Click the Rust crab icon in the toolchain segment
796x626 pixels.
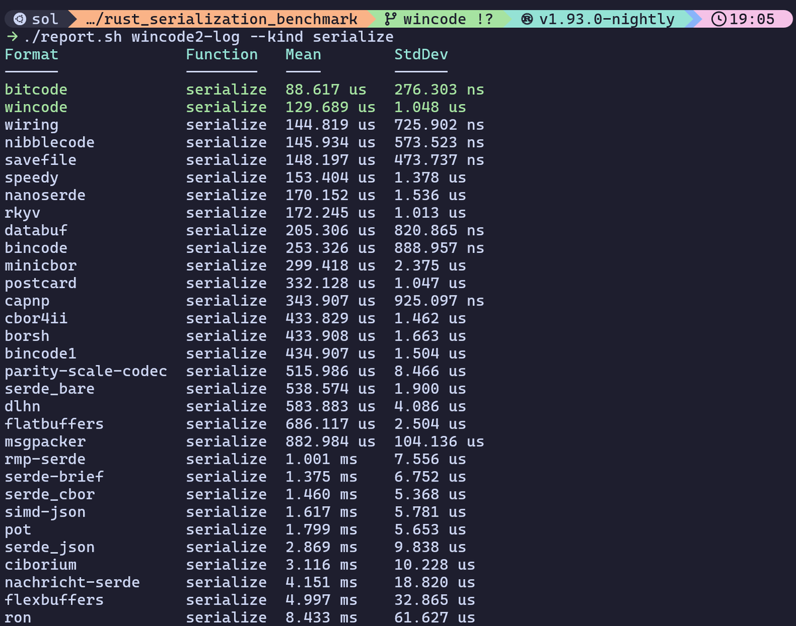[527, 19]
